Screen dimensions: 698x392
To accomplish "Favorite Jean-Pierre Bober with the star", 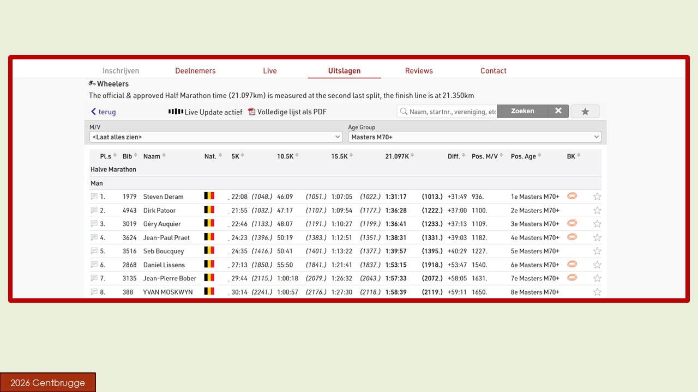I will point(597,278).
